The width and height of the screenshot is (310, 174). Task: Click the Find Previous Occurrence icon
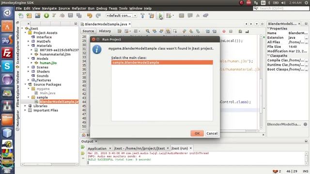155,31
